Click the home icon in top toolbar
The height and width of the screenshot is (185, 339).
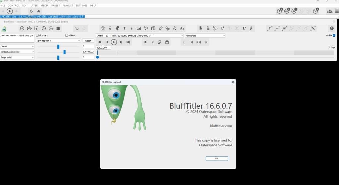(x=38, y=11)
